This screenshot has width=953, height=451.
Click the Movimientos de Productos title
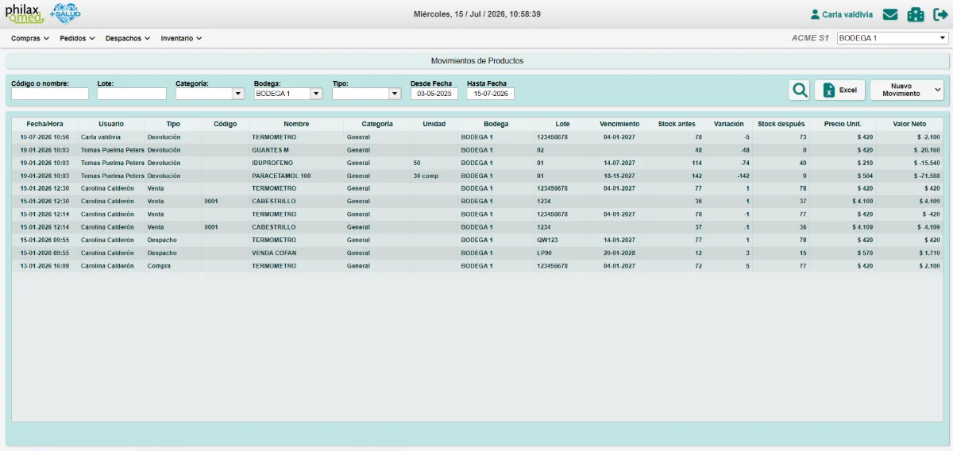(476, 60)
